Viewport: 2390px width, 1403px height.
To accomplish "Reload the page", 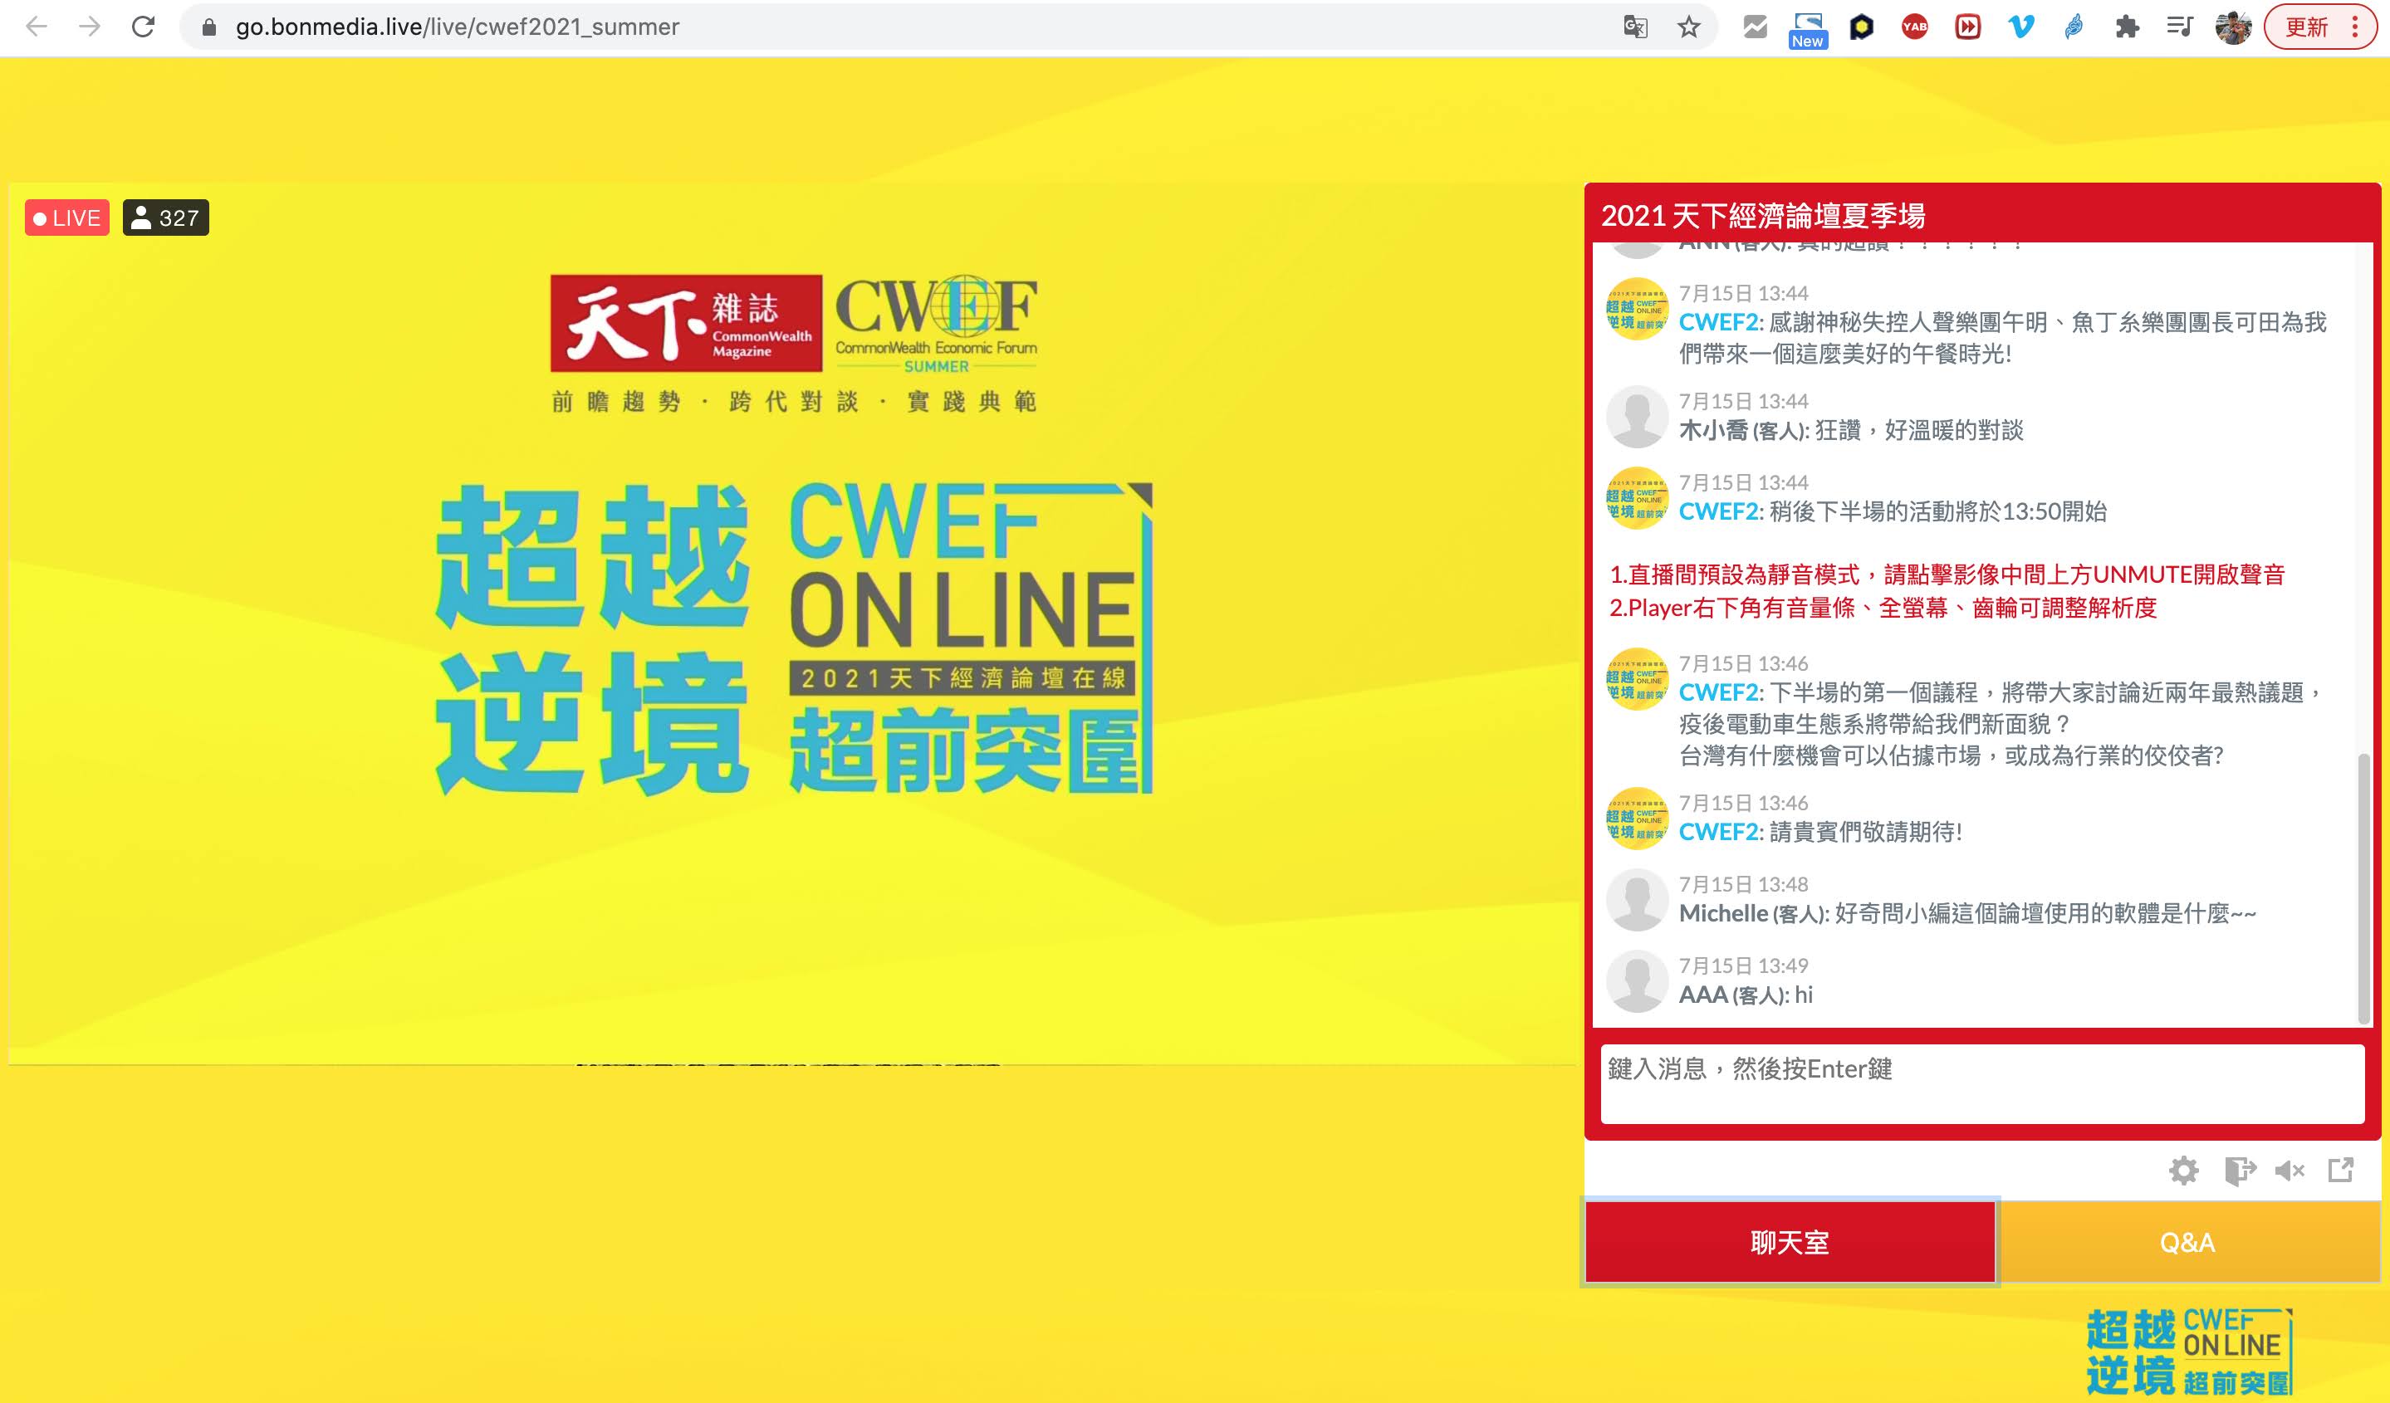I will coord(143,27).
